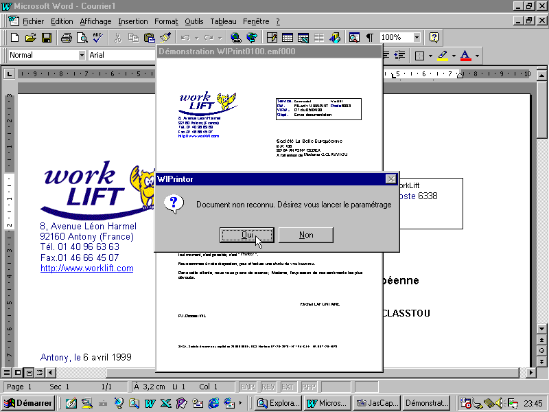This screenshot has width=549, height=412.
Task: Toggle the Document Map view
Action: [354, 37]
